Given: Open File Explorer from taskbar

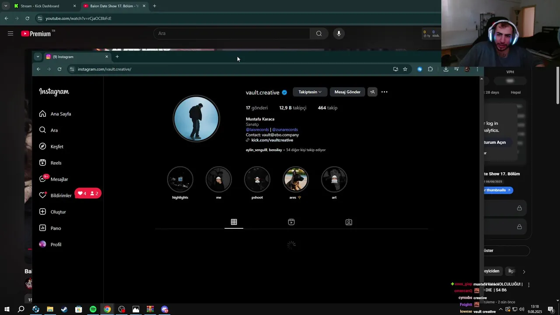Looking at the screenshot, I should pos(50,309).
